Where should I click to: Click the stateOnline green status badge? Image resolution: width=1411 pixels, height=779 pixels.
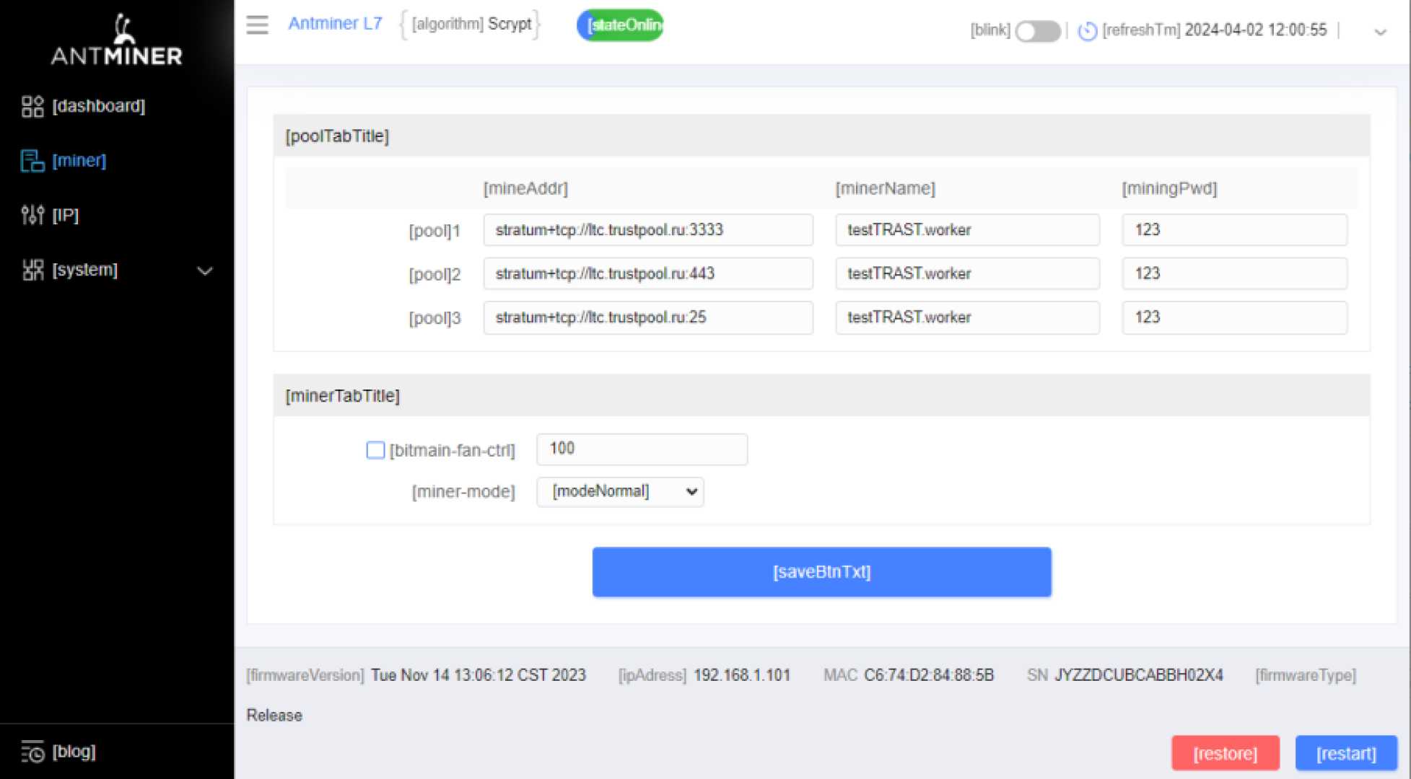pyautogui.click(x=620, y=25)
